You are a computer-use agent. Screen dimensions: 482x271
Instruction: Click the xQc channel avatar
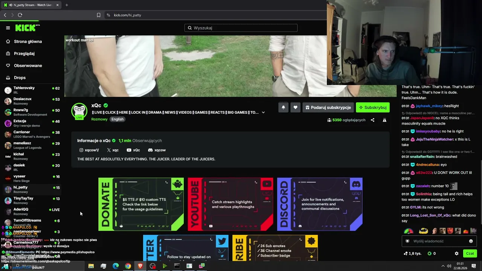pyautogui.click(x=79, y=111)
